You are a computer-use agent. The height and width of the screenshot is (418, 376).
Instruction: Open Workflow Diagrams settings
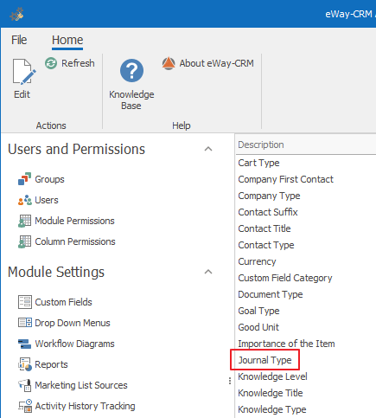pyautogui.click(x=74, y=344)
